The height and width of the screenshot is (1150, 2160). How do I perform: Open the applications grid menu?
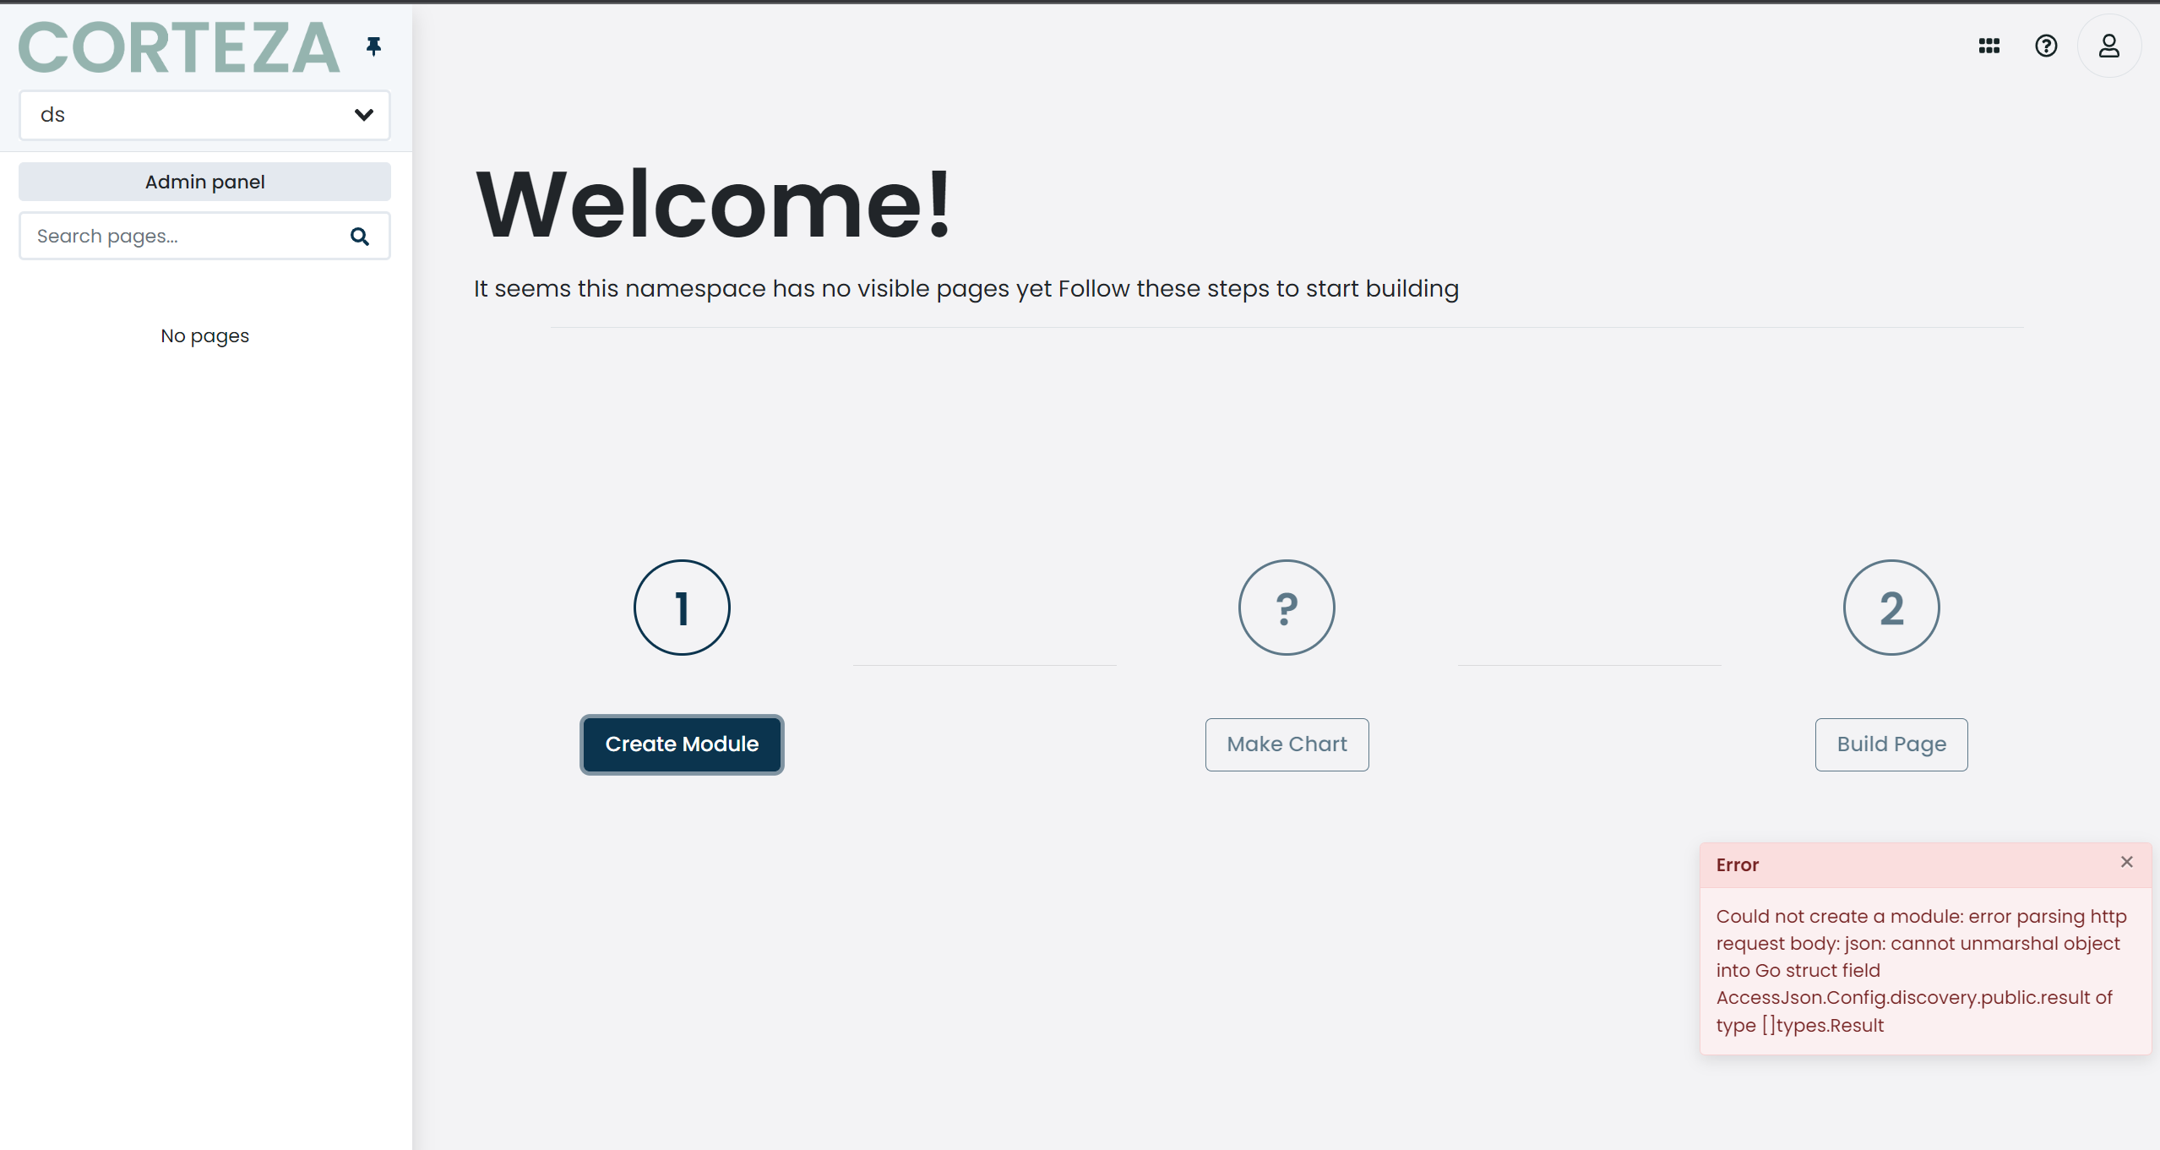pyautogui.click(x=1989, y=46)
